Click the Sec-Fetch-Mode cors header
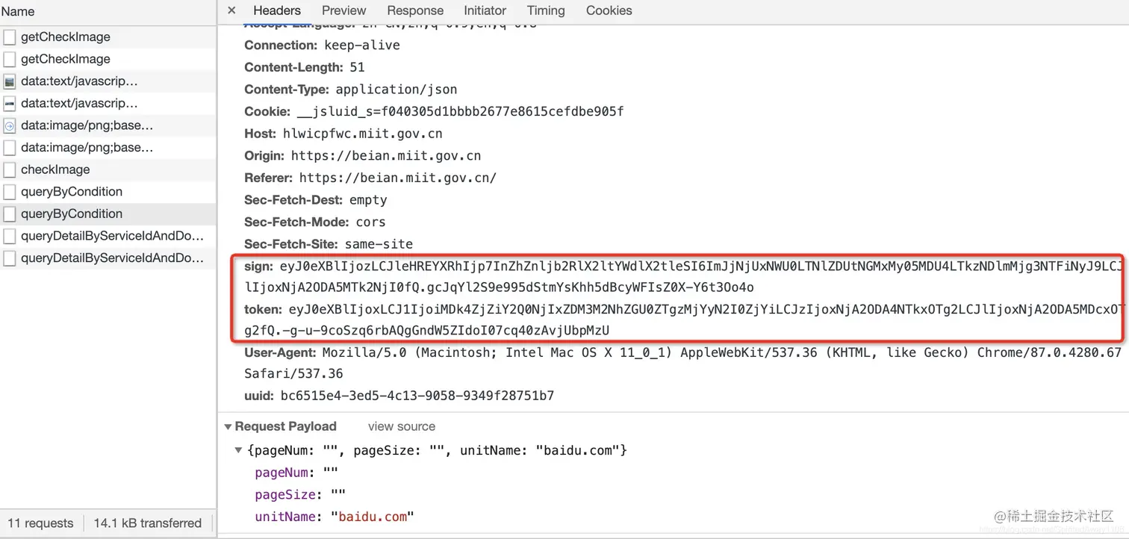 tap(314, 222)
